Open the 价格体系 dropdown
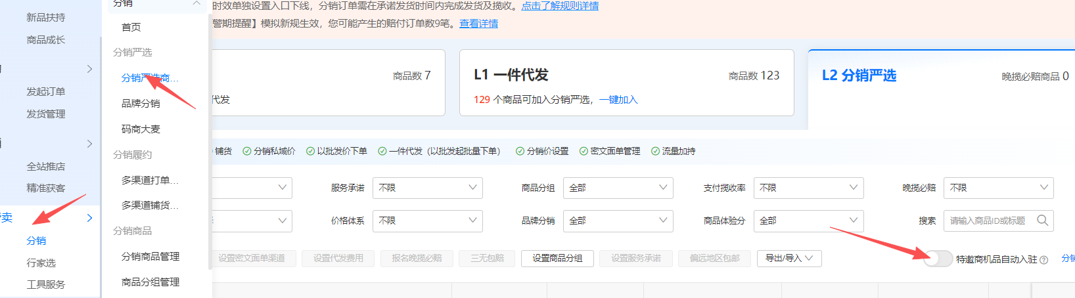Screen dimensions: 1075x298 pos(428,221)
